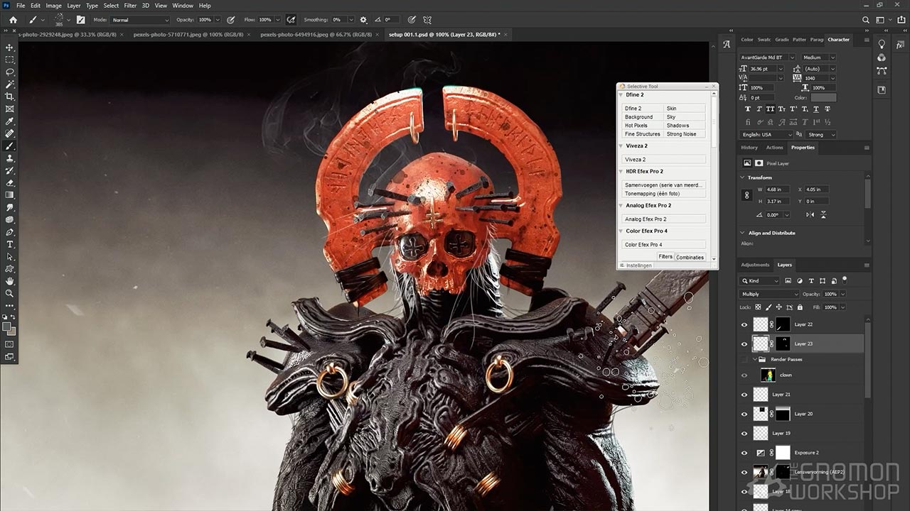910x511 pixels.
Task: Collapse the Render Passes group arrow
Action: coord(756,360)
